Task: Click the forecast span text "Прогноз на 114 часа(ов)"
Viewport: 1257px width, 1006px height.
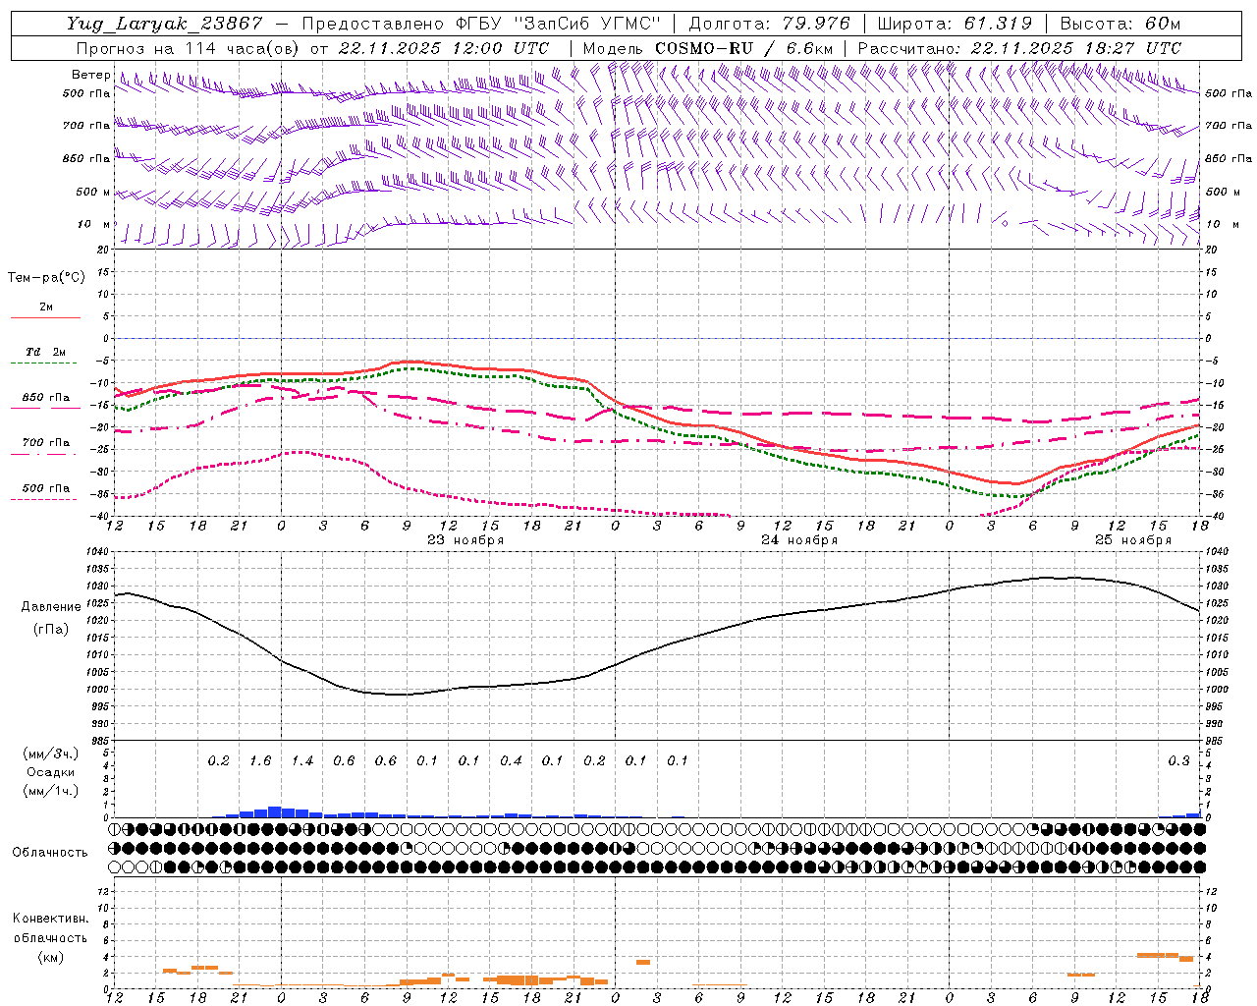Action: 189,48
